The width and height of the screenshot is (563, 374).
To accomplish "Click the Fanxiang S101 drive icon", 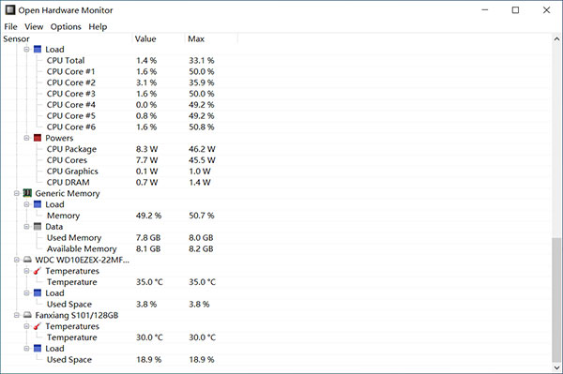I will click(27, 315).
